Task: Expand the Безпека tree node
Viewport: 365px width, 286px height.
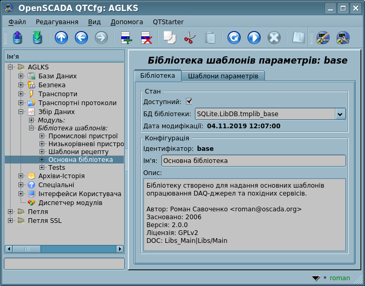Action: pyautogui.click(x=21, y=85)
